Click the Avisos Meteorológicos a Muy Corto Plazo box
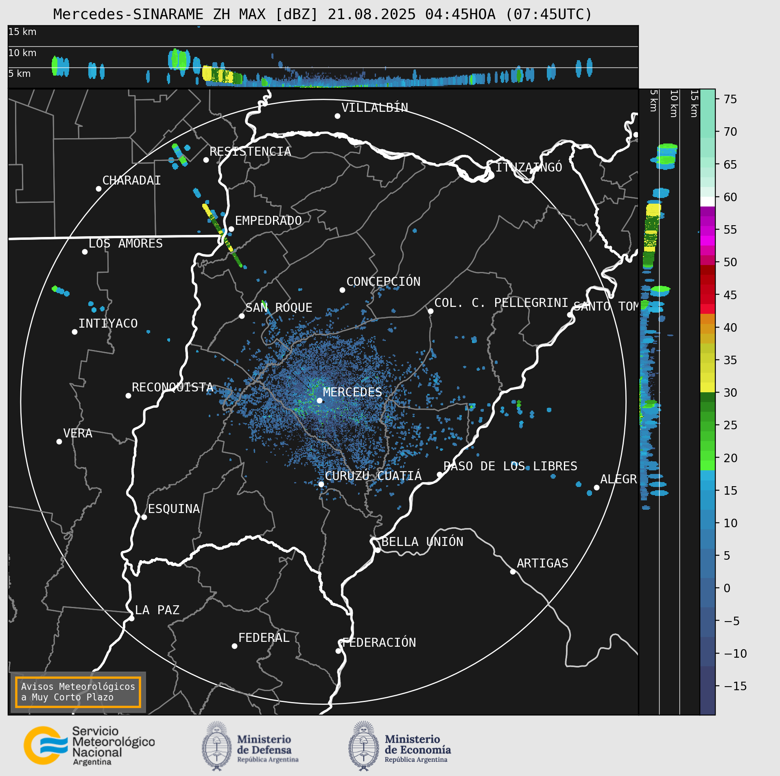Viewport: 780px width, 776px height. [78, 692]
